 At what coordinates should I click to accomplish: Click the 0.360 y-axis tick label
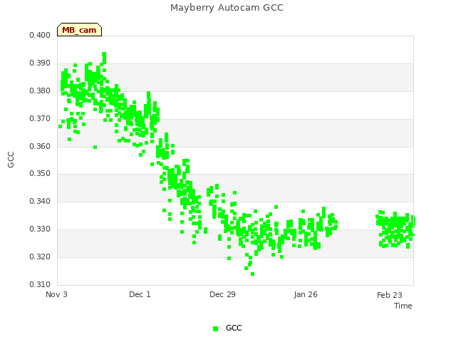pyautogui.click(x=40, y=146)
